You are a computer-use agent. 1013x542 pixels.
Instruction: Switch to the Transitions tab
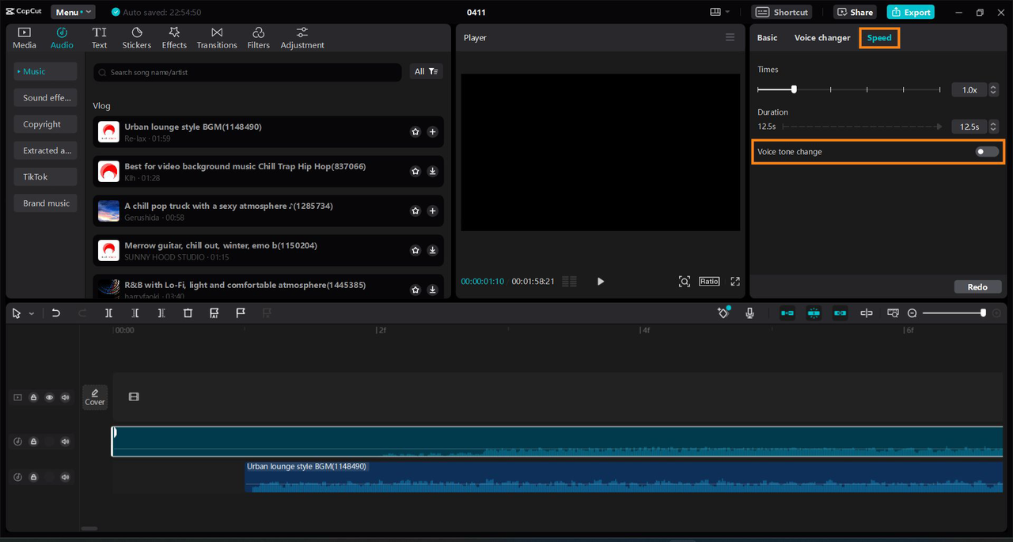point(217,38)
